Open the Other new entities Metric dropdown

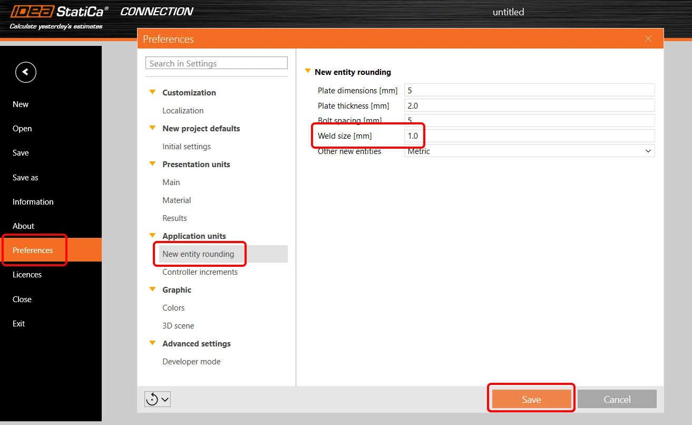(529, 151)
